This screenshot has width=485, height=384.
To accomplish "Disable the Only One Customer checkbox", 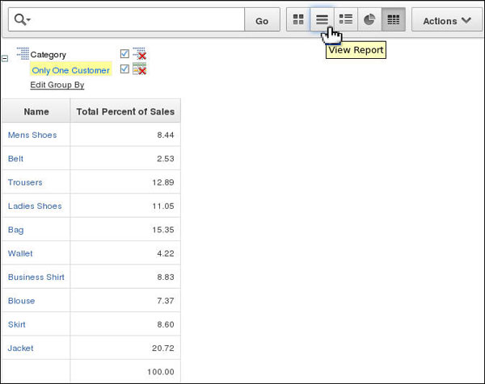I will click(x=124, y=69).
